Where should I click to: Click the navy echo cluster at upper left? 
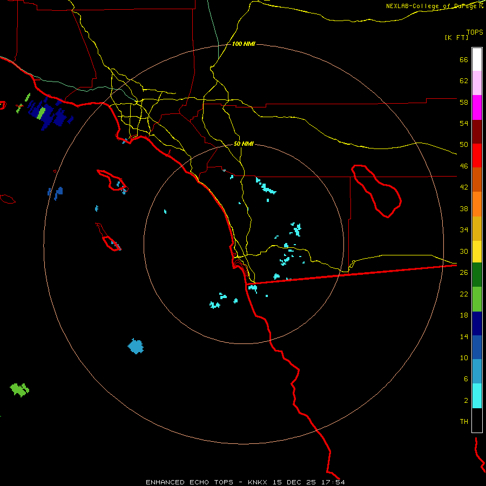coord(50,114)
